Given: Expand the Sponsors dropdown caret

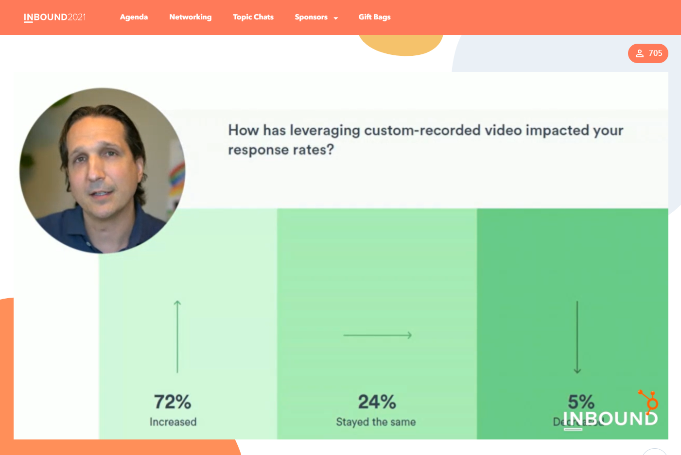Looking at the screenshot, I should click(x=336, y=18).
